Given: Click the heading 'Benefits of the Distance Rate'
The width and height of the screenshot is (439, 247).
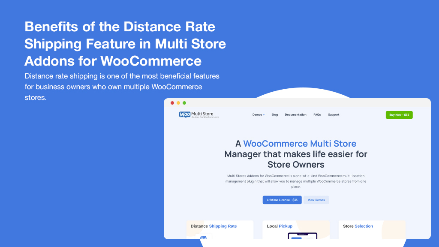Looking at the screenshot, I should (120, 27).
